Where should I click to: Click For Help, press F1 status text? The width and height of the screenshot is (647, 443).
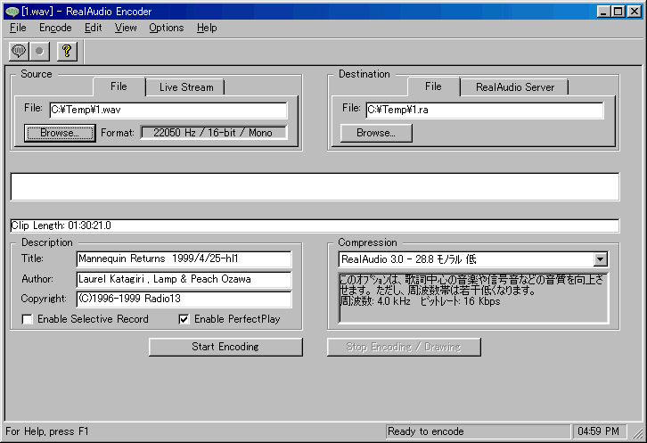point(47,431)
